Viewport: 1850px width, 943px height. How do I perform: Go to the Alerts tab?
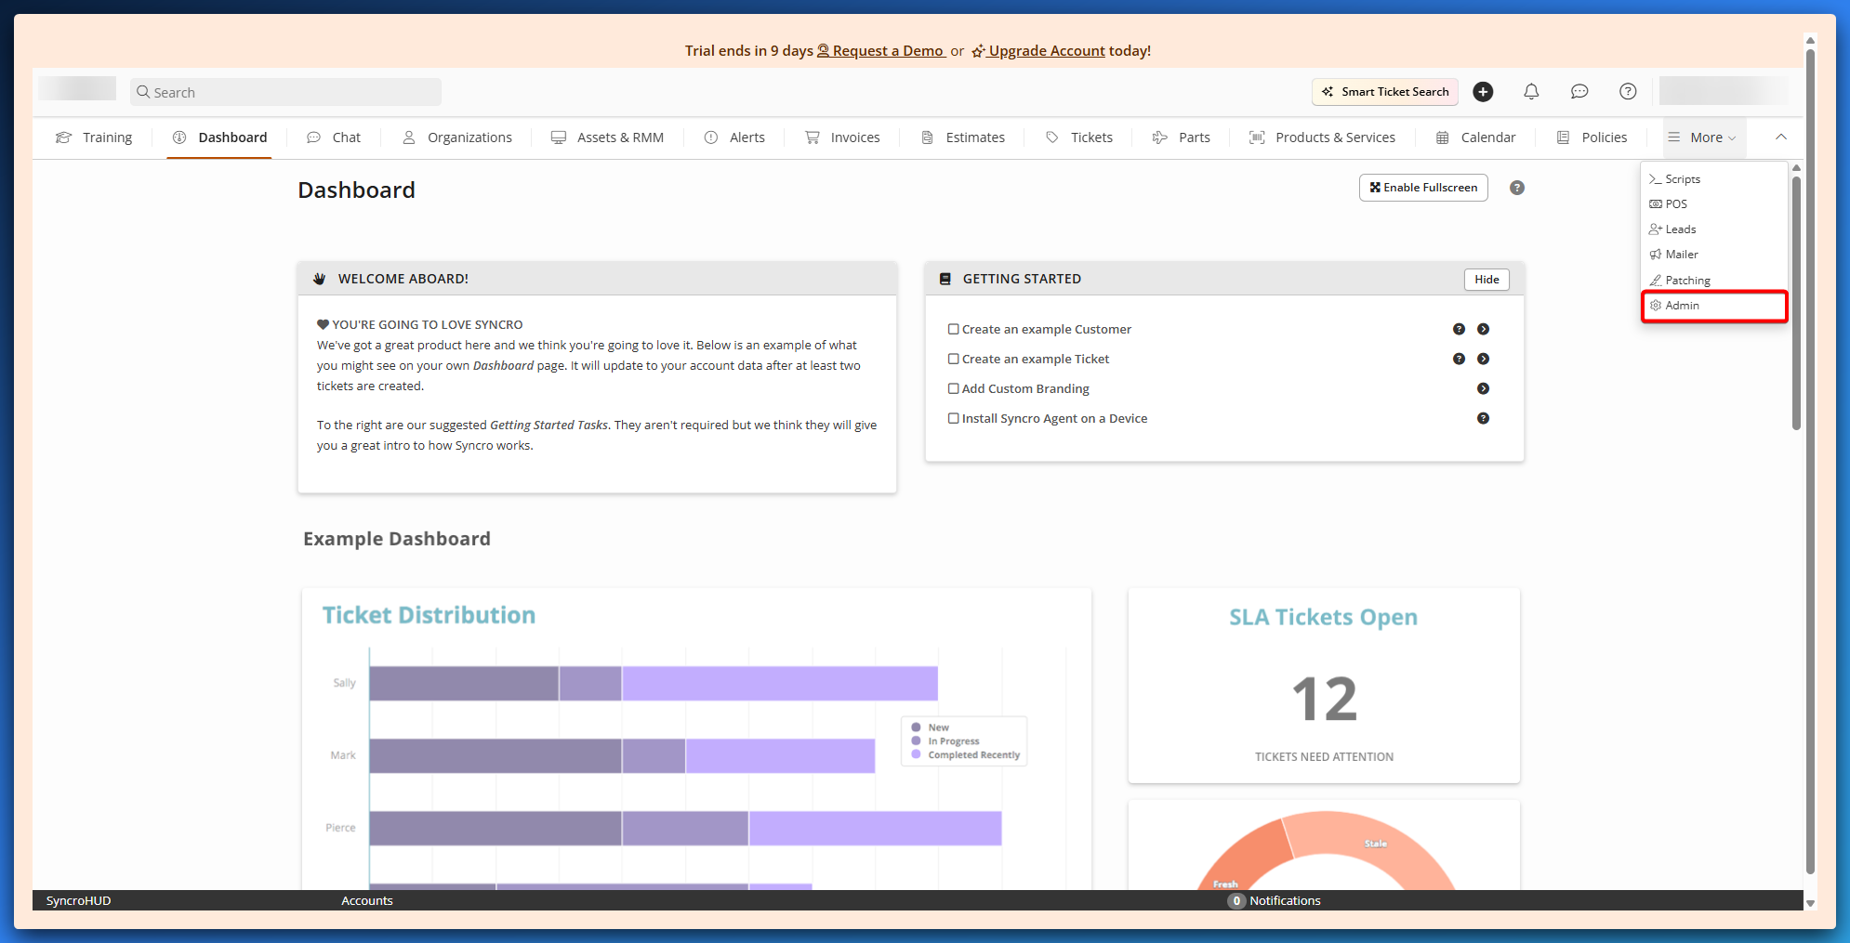click(x=734, y=138)
